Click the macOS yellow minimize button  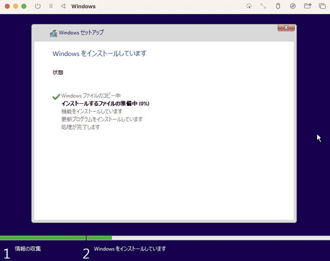coord(16,6)
